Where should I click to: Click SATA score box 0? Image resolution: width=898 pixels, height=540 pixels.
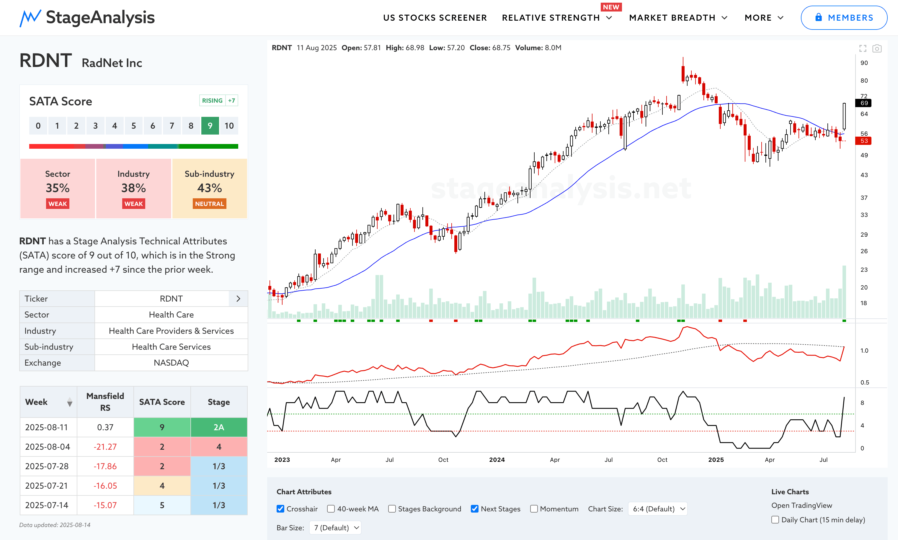[x=38, y=126]
